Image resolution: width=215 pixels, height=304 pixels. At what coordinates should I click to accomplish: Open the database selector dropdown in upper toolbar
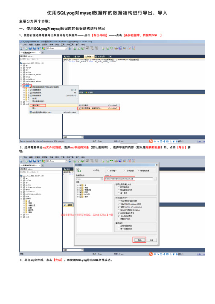tap(66, 48)
